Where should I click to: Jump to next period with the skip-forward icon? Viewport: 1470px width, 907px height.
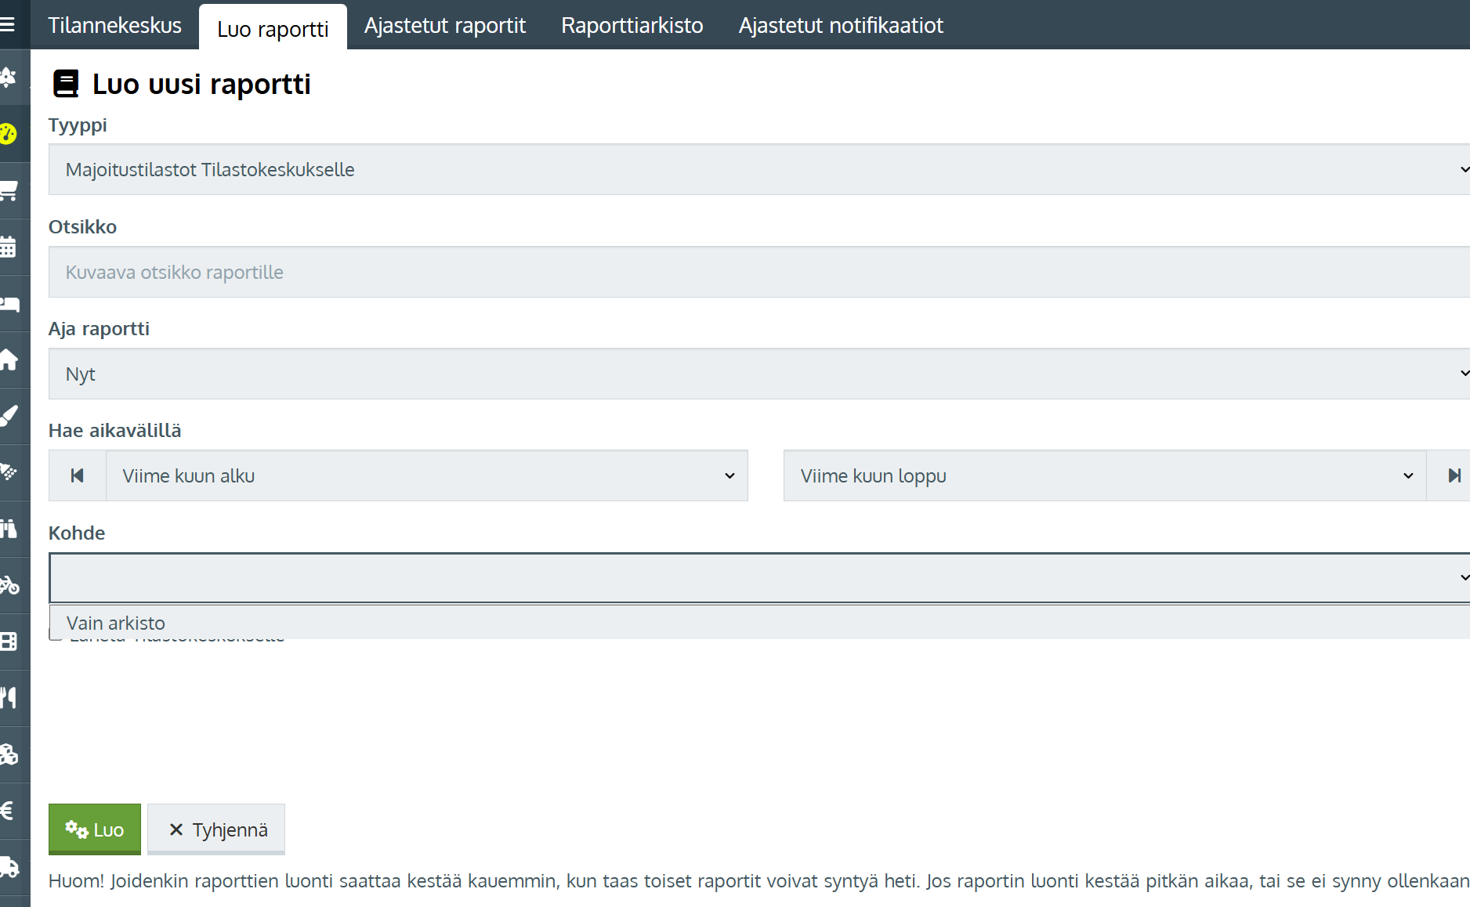1454,475
